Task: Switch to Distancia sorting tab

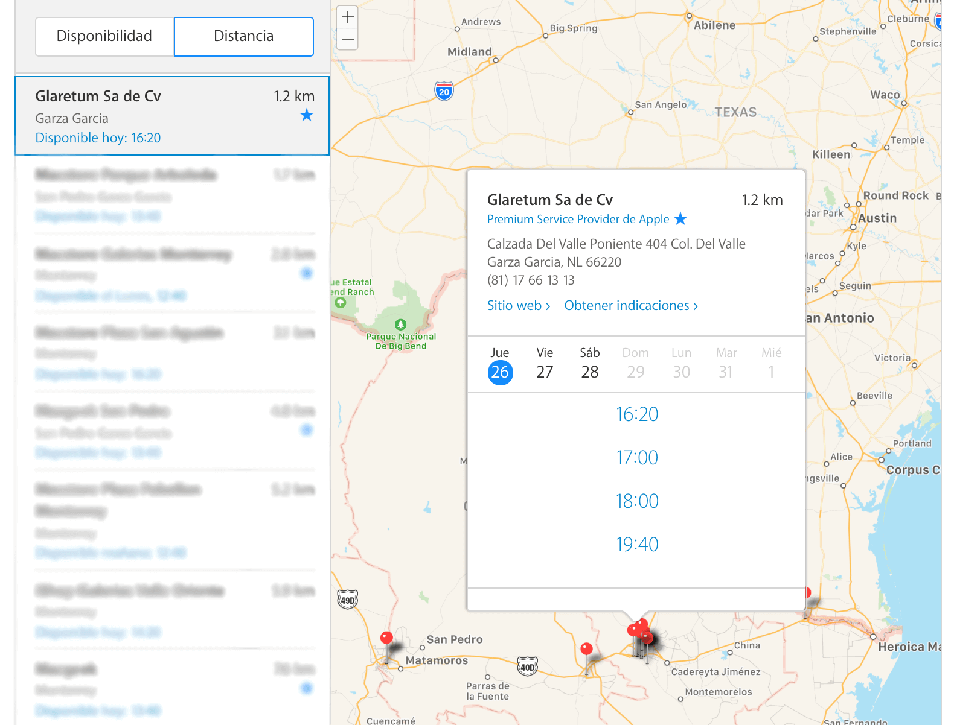Action: [x=243, y=36]
